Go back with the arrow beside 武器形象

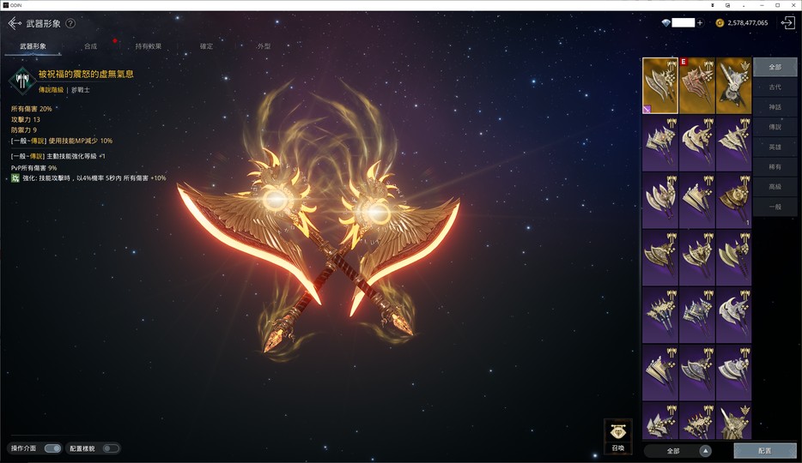coord(15,23)
